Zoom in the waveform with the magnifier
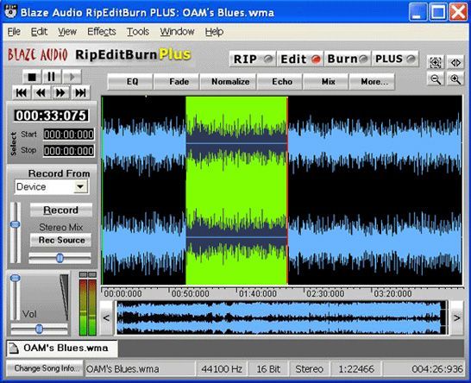This screenshot has height=383, width=471. click(455, 79)
